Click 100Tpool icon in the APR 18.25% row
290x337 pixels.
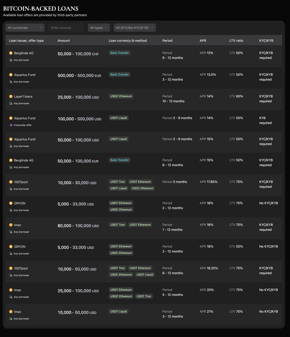(11, 268)
